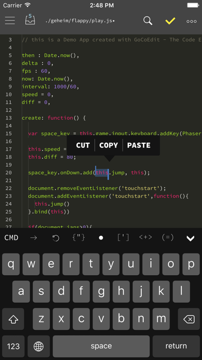Tap the p key
This screenshot has width=202, height=360.
(191, 264)
